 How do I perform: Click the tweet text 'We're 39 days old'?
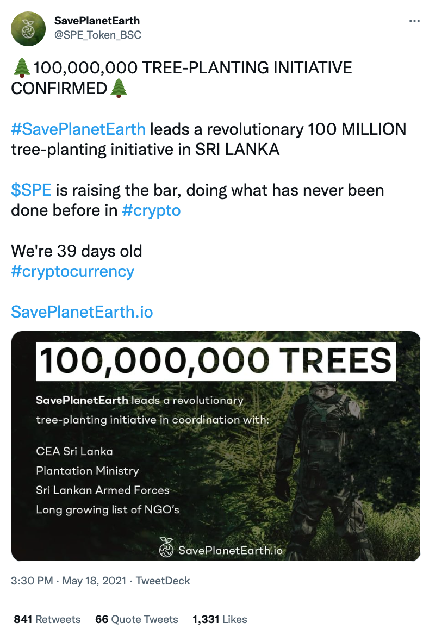click(x=77, y=251)
